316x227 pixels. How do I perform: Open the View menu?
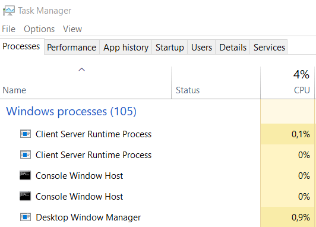pyautogui.click(x=72, y=29)
